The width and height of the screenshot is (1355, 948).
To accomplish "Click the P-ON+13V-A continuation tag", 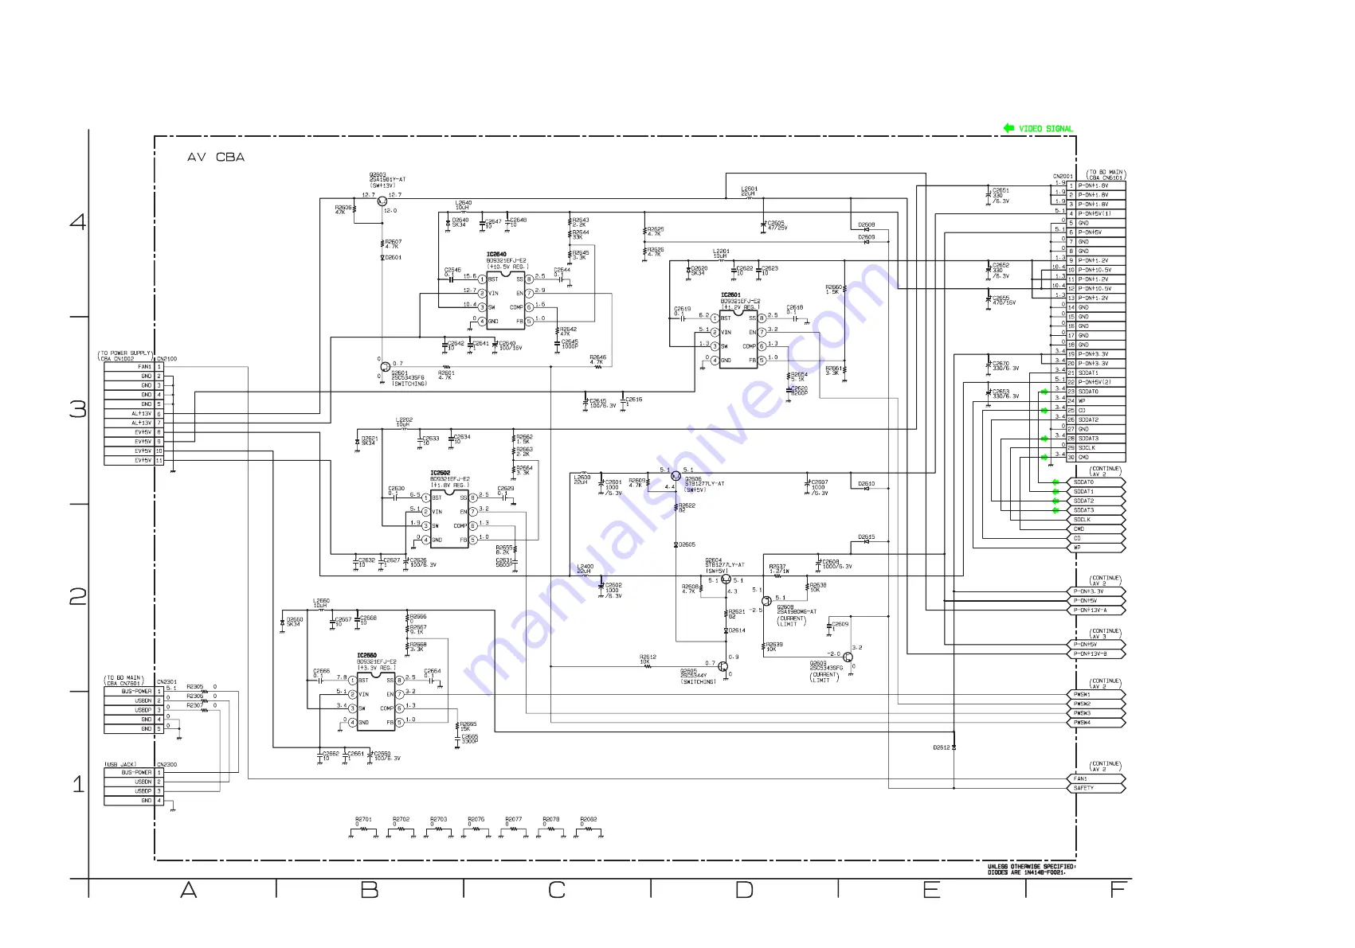I will [x=1096, y=611].
